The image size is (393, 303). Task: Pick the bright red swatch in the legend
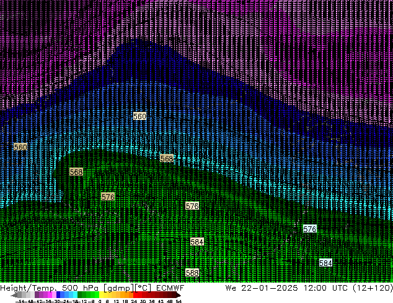pos(135,295)
